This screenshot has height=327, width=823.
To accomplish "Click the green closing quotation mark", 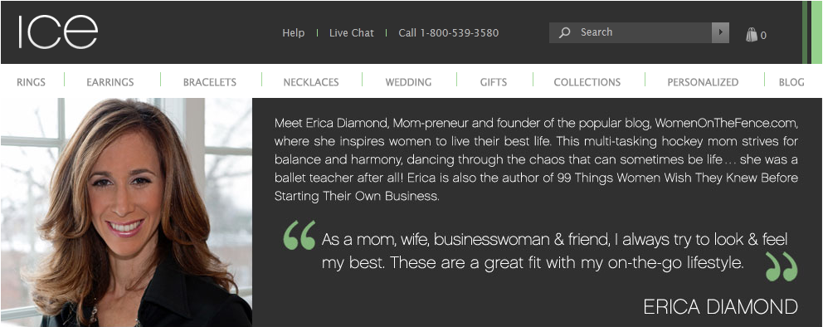I will (781, 266).
